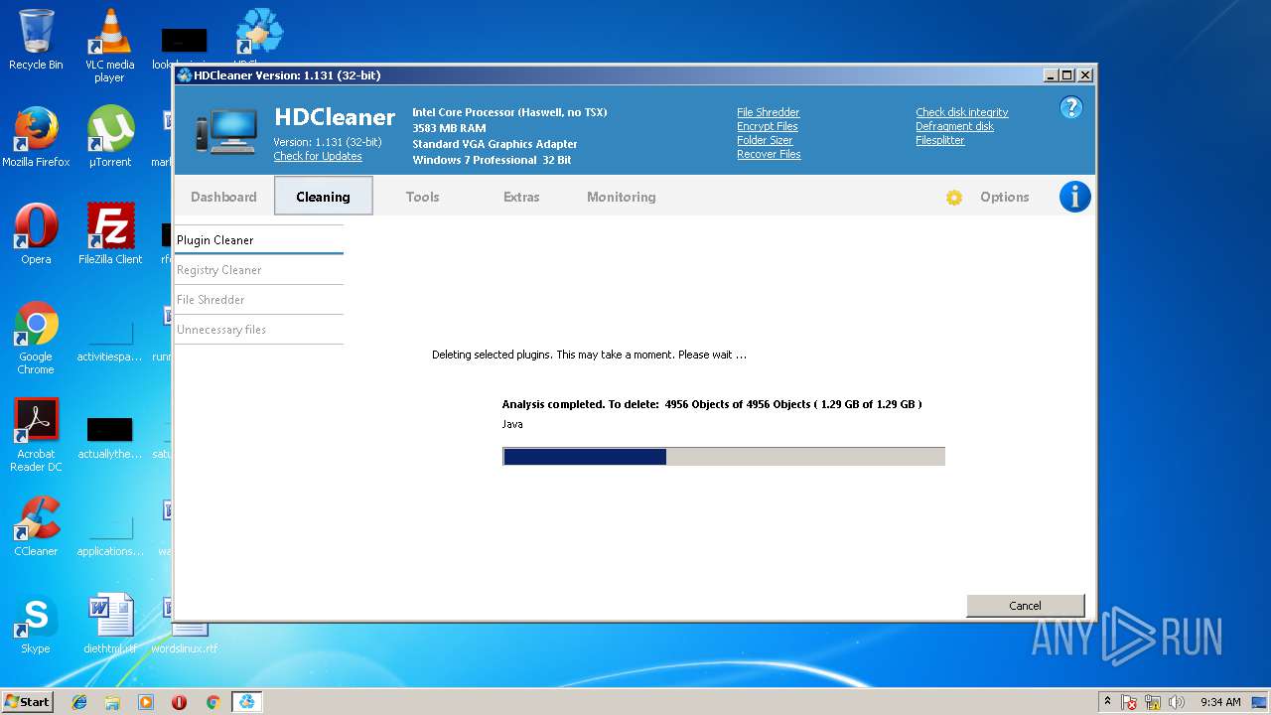This screenshot has width=1271, height=715.
Task: Switch to the Dashboard tab
Action: tap(223, 197)
